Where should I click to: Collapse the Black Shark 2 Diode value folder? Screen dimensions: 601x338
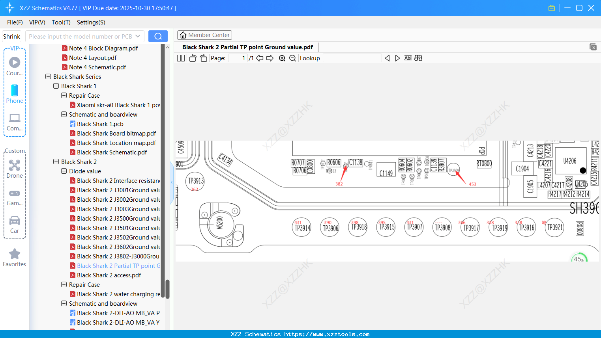64,171
